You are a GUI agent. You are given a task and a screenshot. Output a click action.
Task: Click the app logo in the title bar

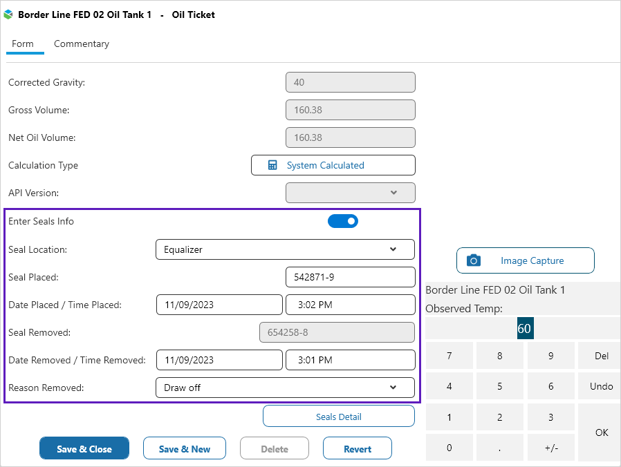point(8,15)
